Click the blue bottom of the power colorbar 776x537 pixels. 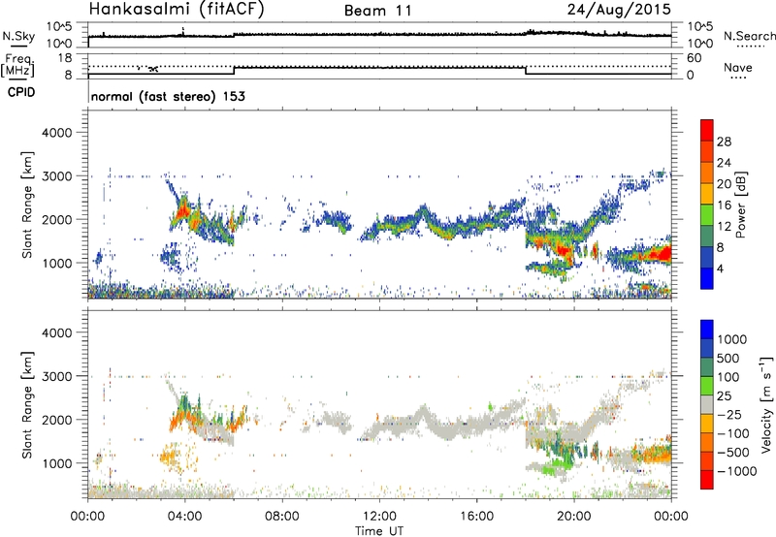[707, 278]
